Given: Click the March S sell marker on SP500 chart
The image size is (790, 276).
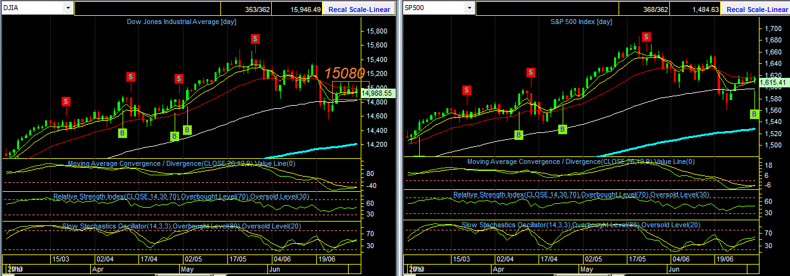Looking at the screenshot, I should (x=467, y=91).
